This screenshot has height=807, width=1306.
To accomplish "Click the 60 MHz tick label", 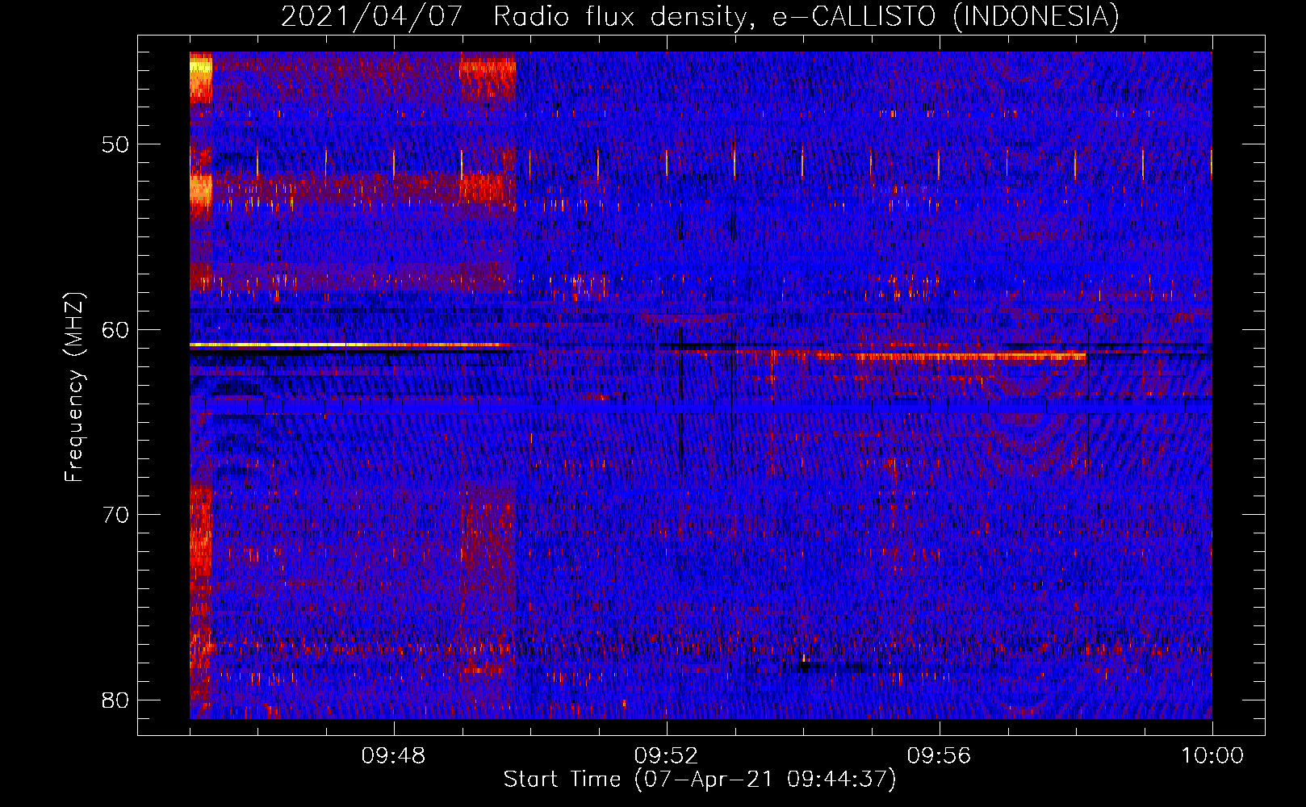I will click(x=116, y=329).
